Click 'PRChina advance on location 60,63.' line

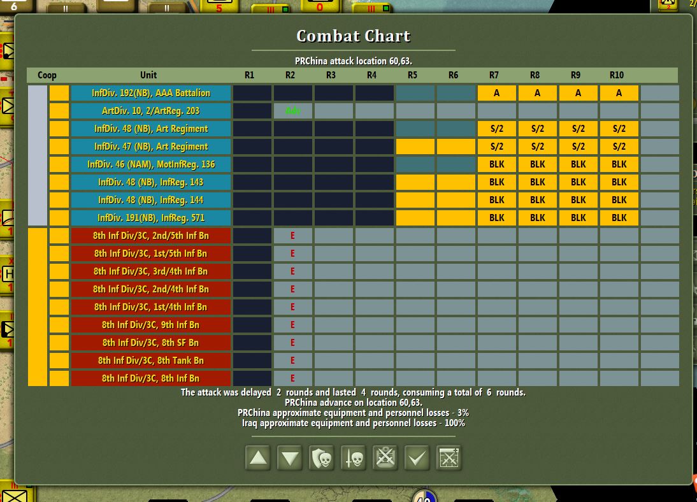coord(354,403)
